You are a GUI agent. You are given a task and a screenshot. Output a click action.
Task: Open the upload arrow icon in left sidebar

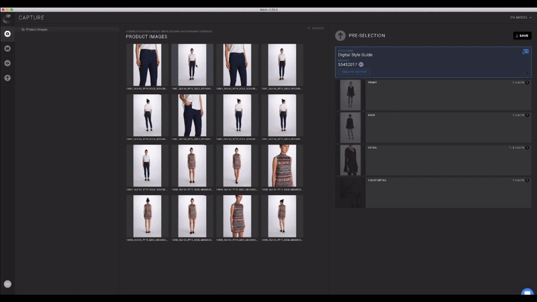pyautogui.click(x=7, y=78)
